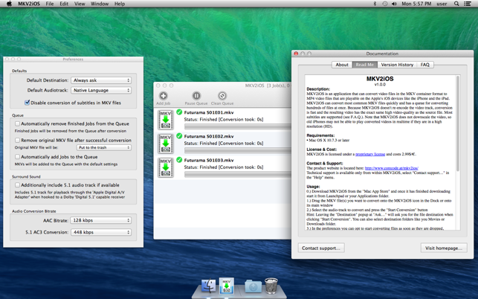Click the MKV2iOS Dock icon
Image resolution: width=478 pixels, height=299 pixels.
tap(227, 286)
